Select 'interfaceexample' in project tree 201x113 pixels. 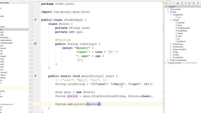coord(6,43)
